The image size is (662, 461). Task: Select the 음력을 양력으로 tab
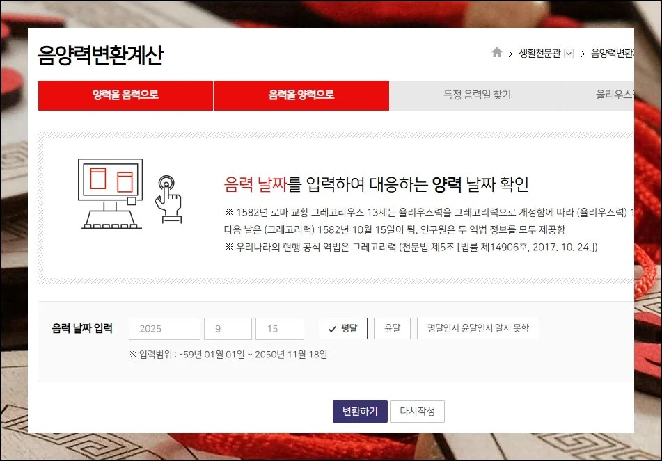tap(301, 95)
